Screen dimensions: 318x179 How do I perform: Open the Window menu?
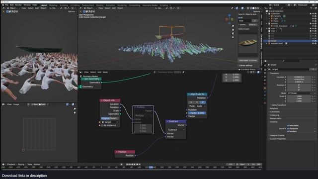click(27, 5)
